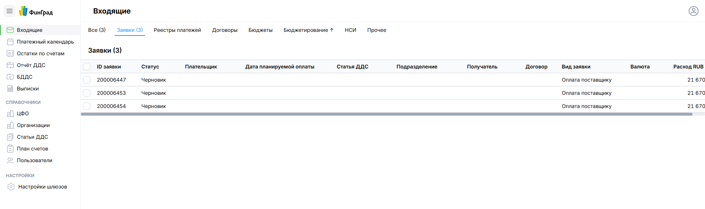Click the Выписки document icon

click(10, 89)
